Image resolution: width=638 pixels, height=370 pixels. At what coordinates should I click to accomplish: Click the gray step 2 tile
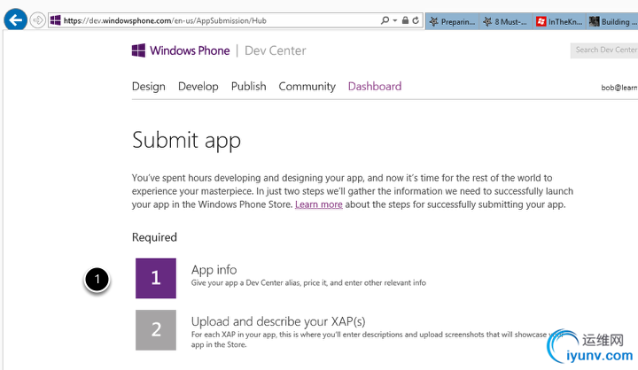pyautogui.click(x=156, y=330)
